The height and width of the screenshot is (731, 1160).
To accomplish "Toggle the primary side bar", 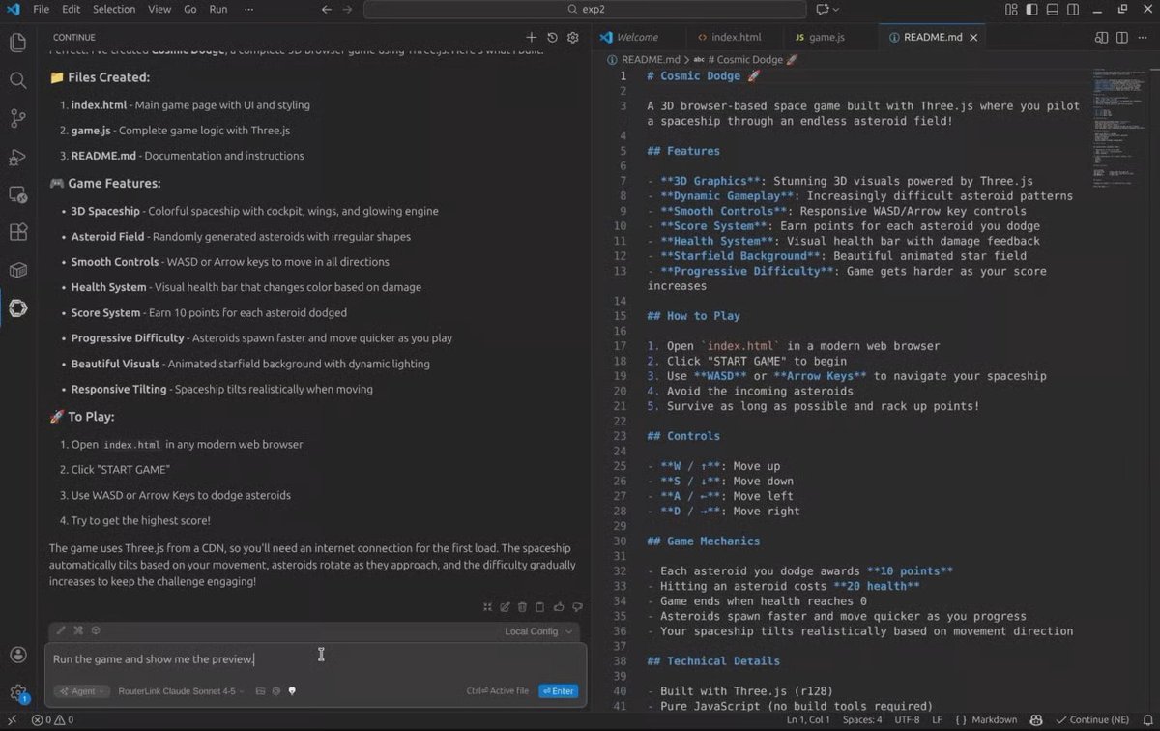I will [1032, 9].
